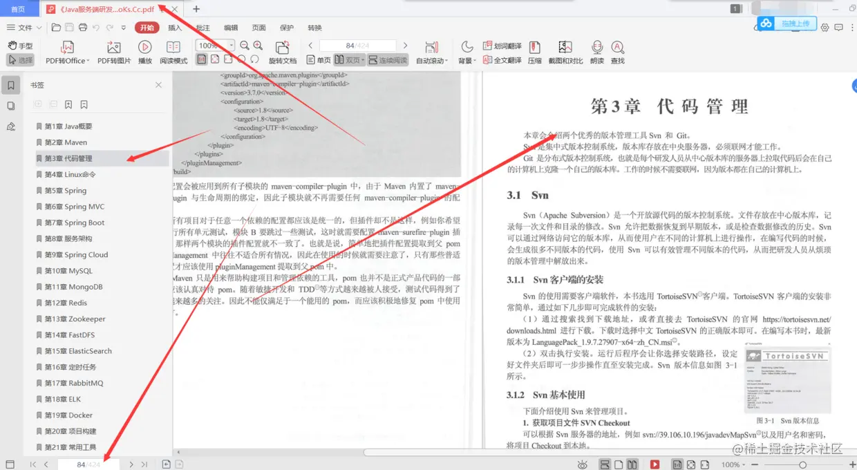
Task: Click the toolbar page number field
Action: coord(357,46)
